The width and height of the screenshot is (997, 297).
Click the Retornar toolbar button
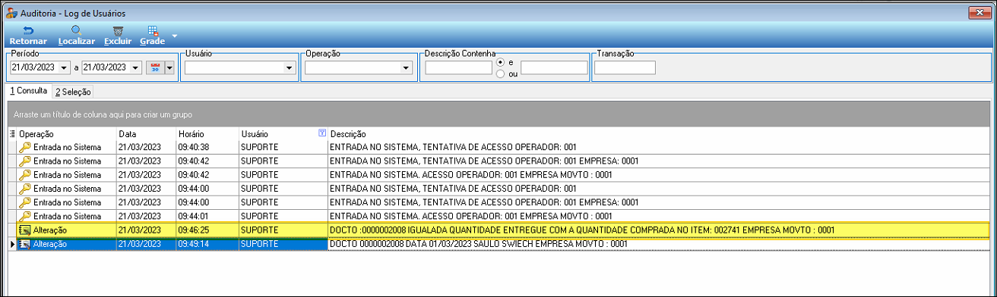28,36
